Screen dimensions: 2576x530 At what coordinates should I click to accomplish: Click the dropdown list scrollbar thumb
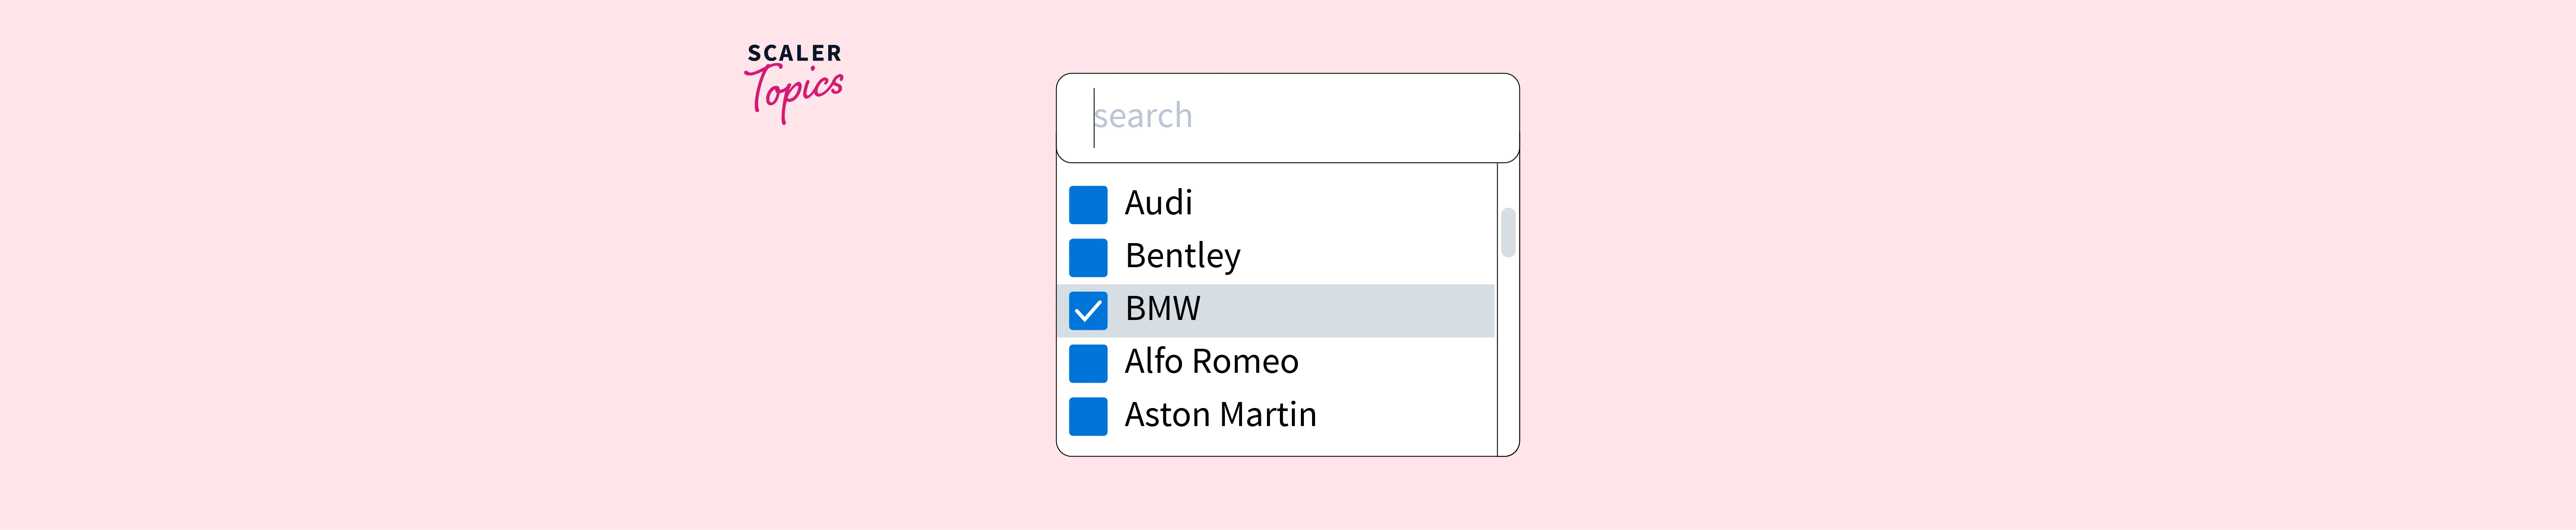[1507, 232]
